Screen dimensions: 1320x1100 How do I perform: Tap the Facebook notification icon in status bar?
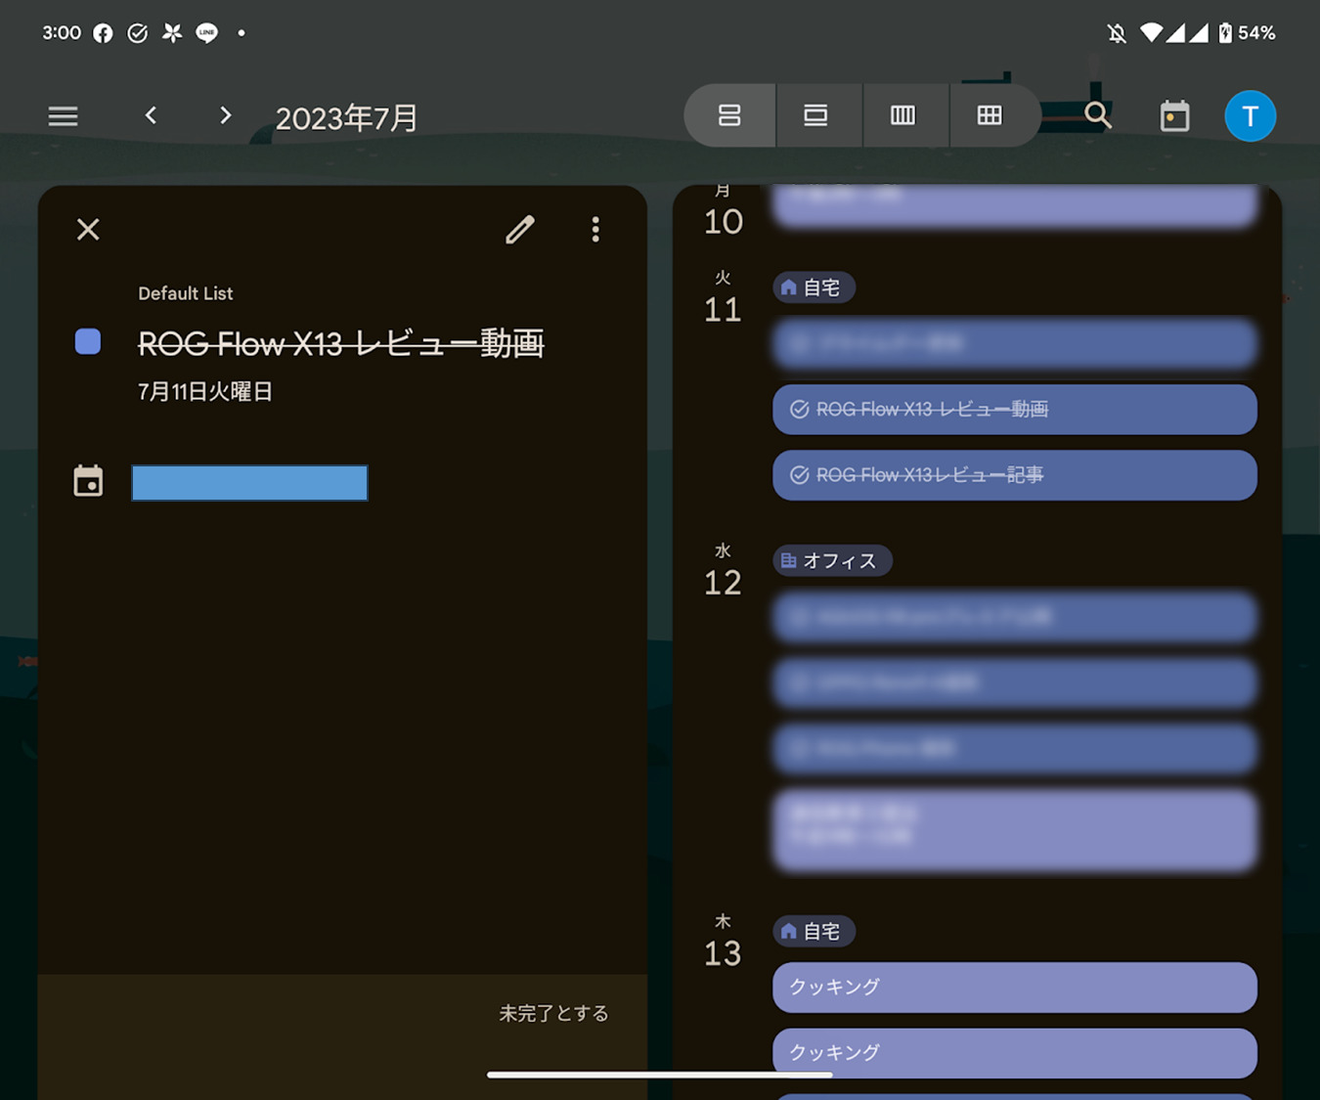click(x=103, y=33)
